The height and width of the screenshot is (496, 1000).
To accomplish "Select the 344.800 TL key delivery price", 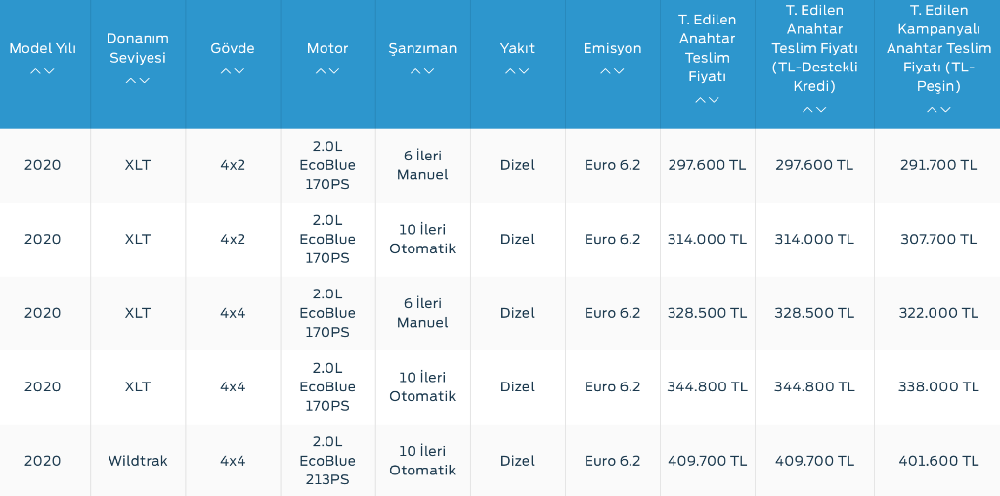I will tap(707, 386).
